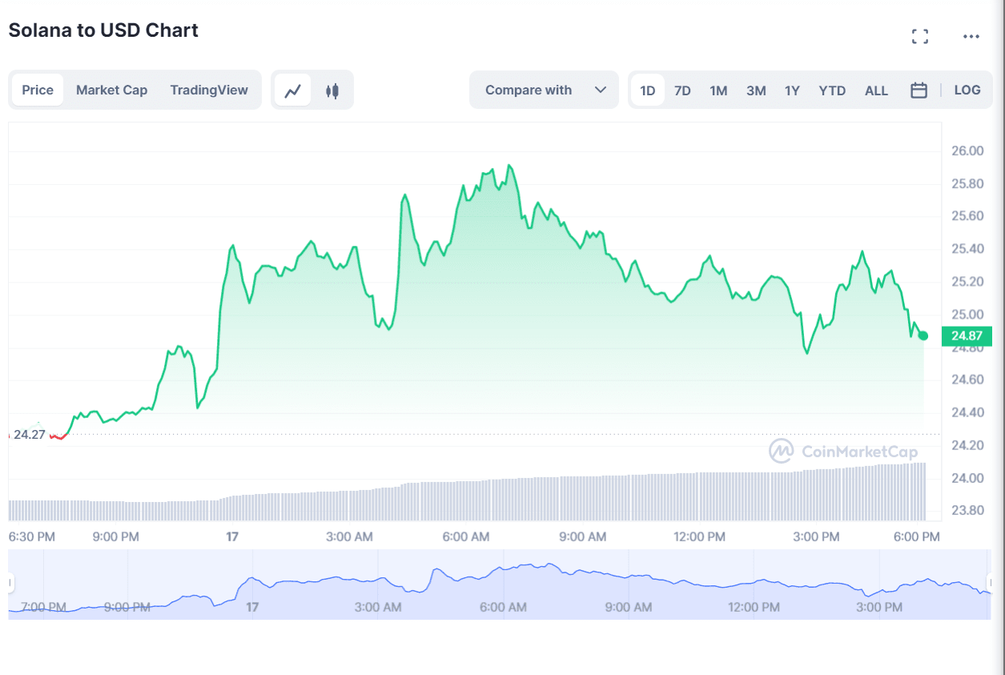The width and height of the screenshot is (1005, 675).
Task: Toggle the ALL timeframe view
Action: (x=876, y=90)
